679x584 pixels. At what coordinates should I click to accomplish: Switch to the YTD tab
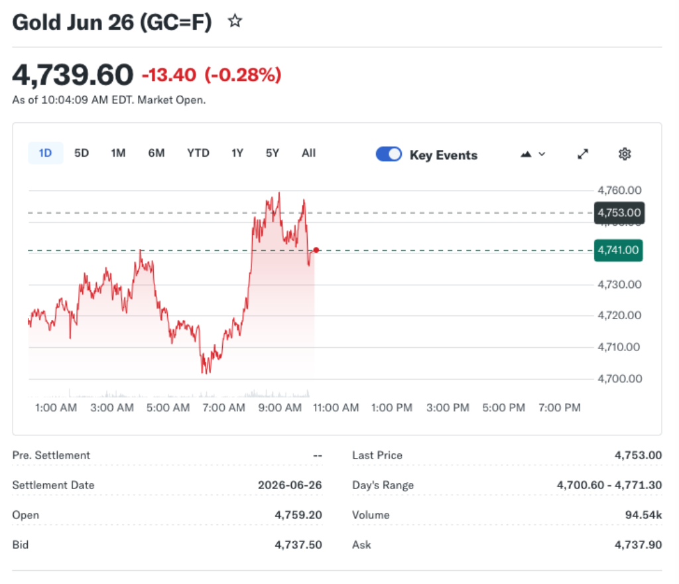(x=198, y=153)
